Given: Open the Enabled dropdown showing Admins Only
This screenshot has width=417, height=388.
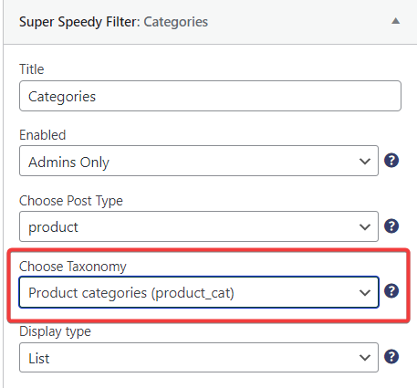Looking at the screenshot, I should coord(199,161).
